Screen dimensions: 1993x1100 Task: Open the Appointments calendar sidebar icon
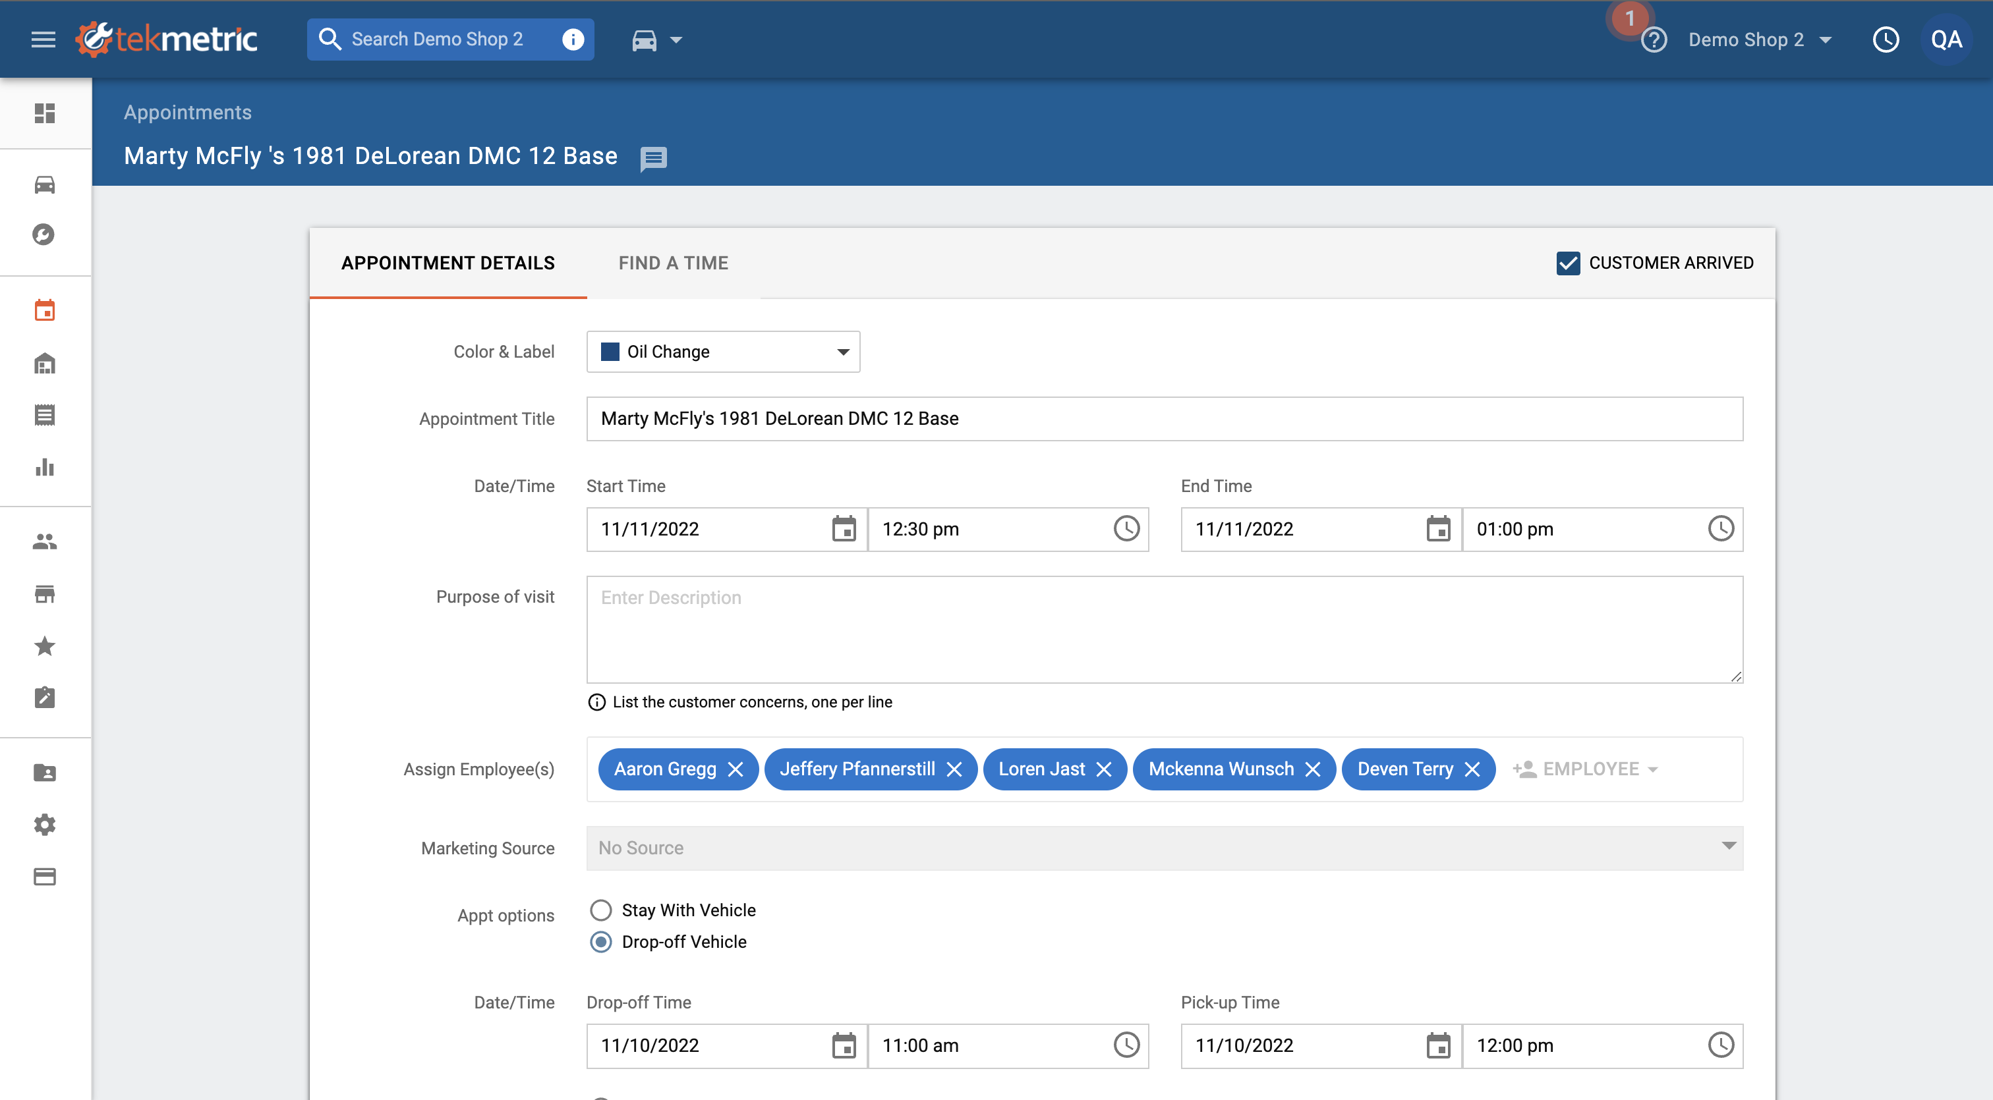tap(45, 311)
